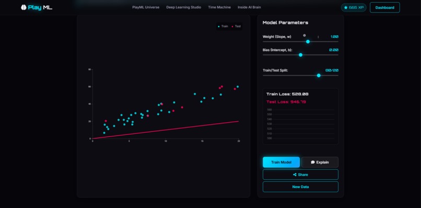
Task: Click the info icon beside Weight label
Action: pyautogui.click(x=304, y=36)
